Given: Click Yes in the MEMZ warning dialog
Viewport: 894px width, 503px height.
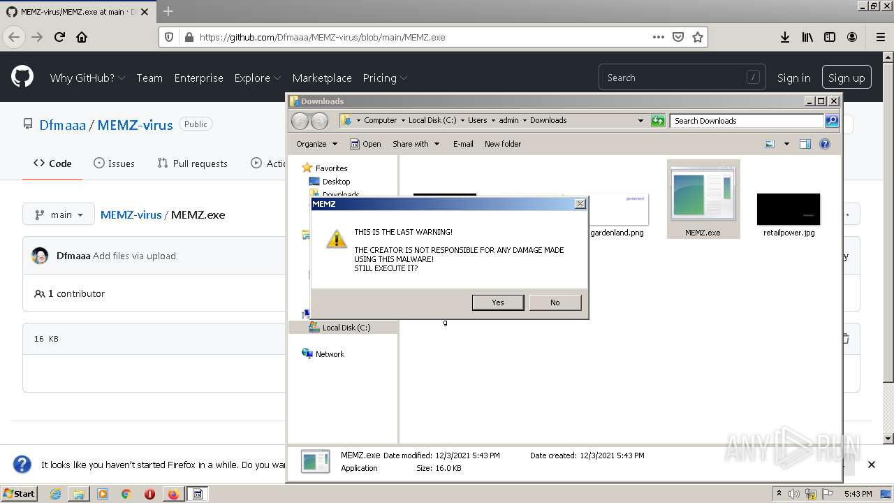Looking at the screenshot, I should tap(497, 302).
